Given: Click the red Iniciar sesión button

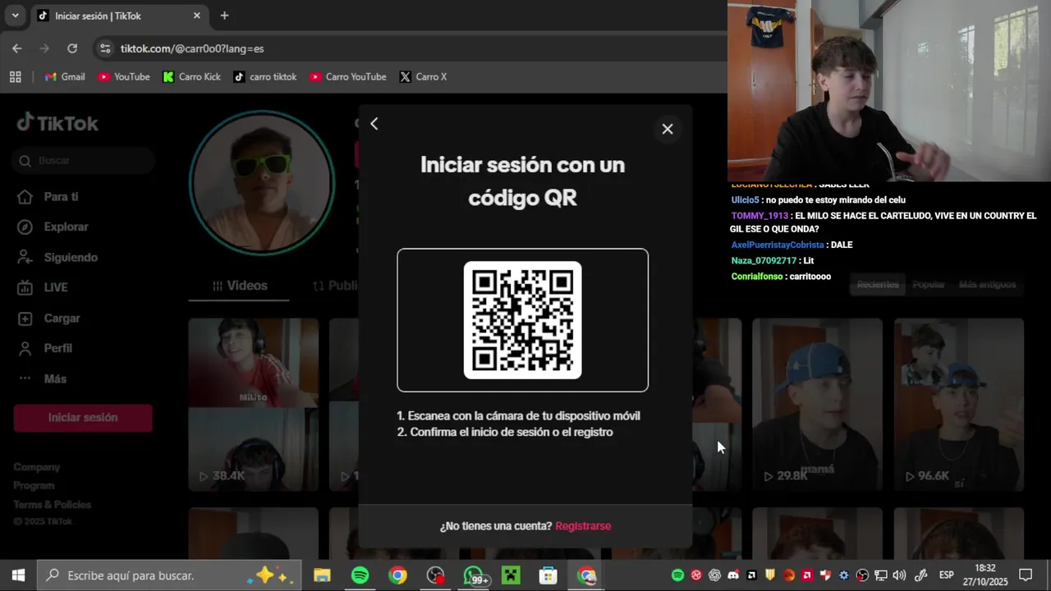Looking at the screenshot, I should click(x=83, y=418).
